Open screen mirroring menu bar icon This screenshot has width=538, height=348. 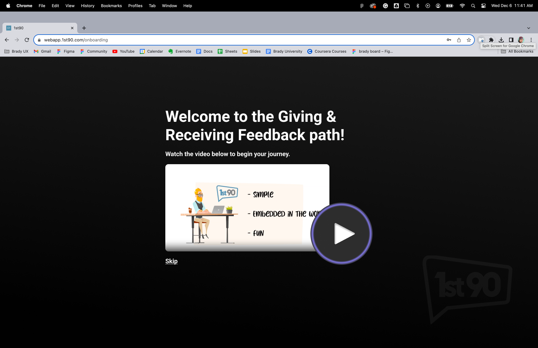[407, 6]
